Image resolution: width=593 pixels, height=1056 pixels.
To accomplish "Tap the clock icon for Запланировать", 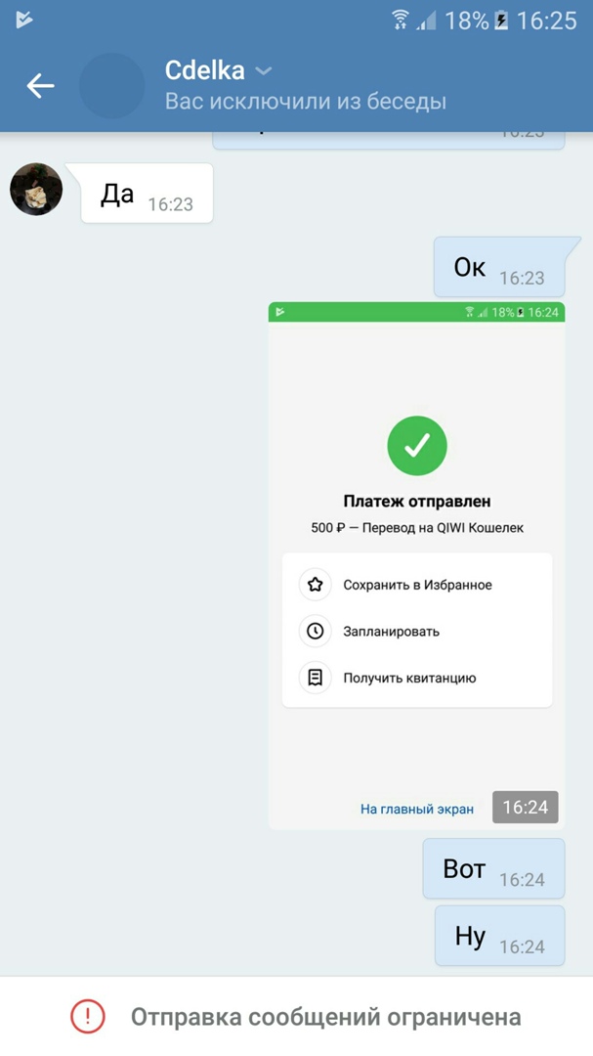I will [315, 632].
